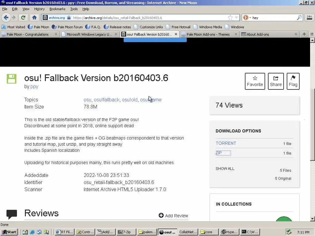Open the 7-Zip taskbar window
Viewport: 315px width, 236px height.
tap(126, 232)
